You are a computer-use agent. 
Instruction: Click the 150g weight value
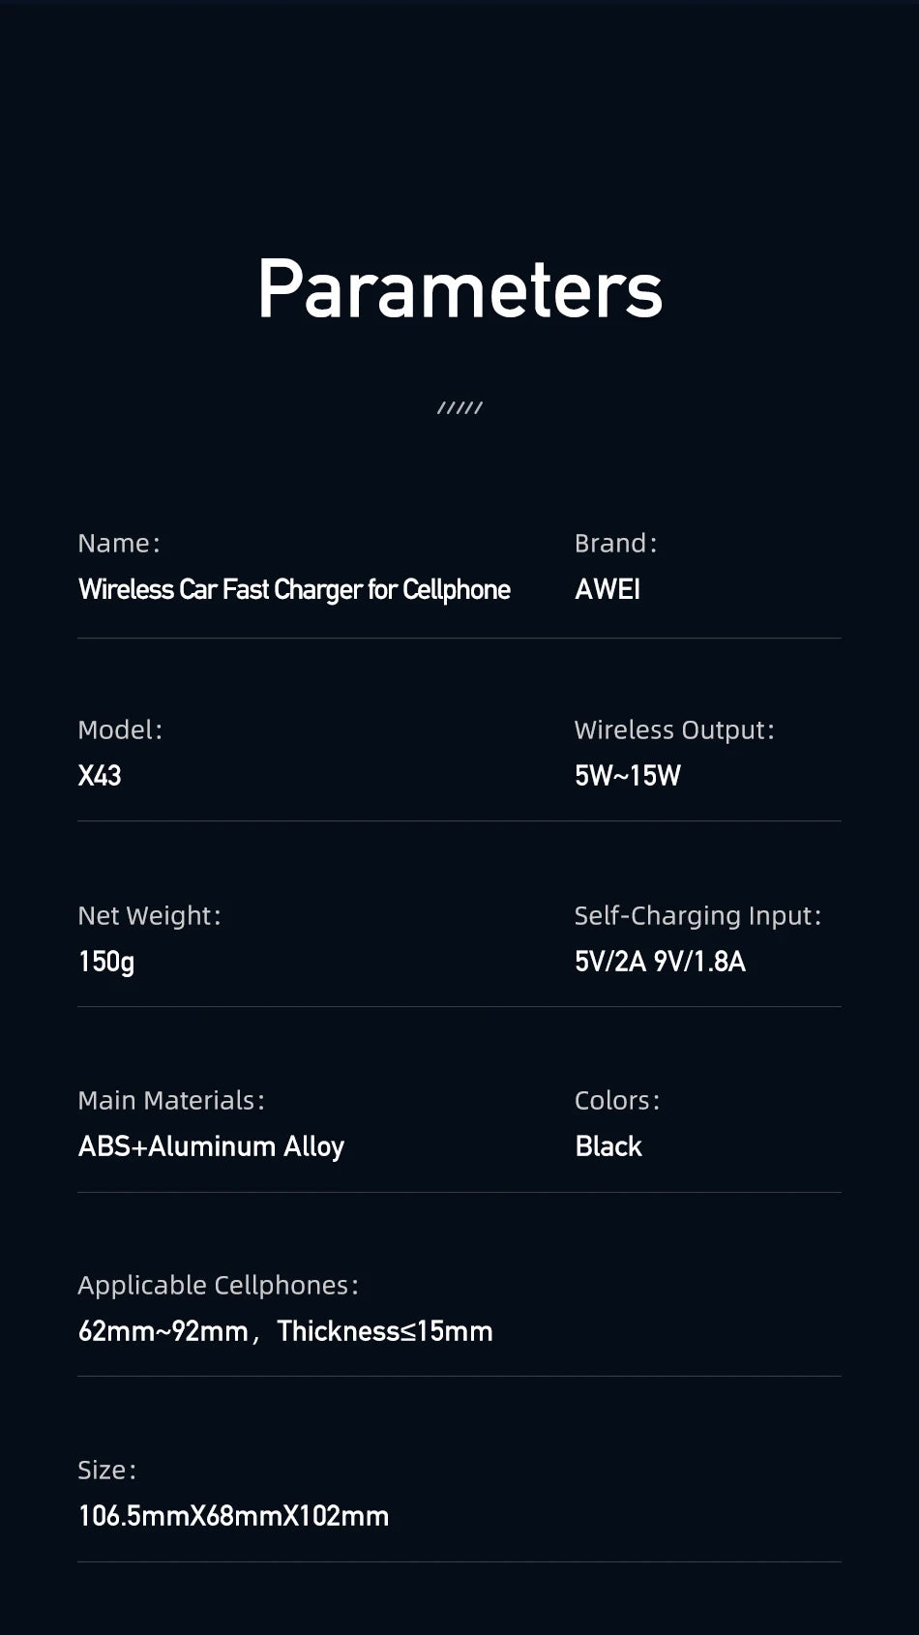pos(106,962)
